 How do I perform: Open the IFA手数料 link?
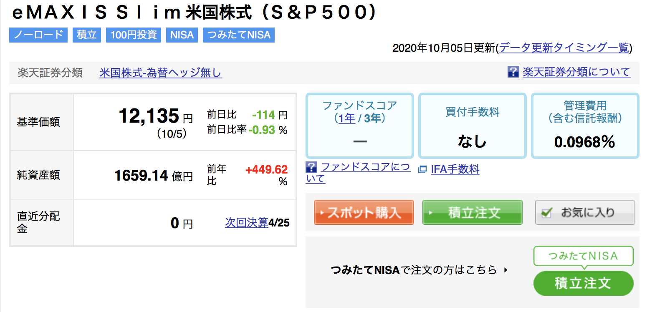click(455, 169)
